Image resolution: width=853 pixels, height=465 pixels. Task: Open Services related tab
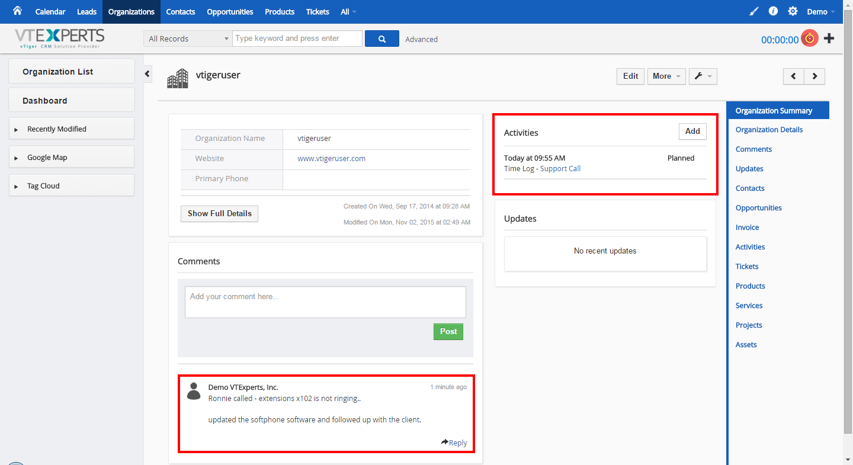point(749,306)
